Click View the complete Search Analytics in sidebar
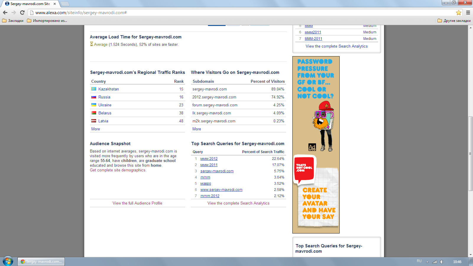Screen dimensions: 473x266 337,46
